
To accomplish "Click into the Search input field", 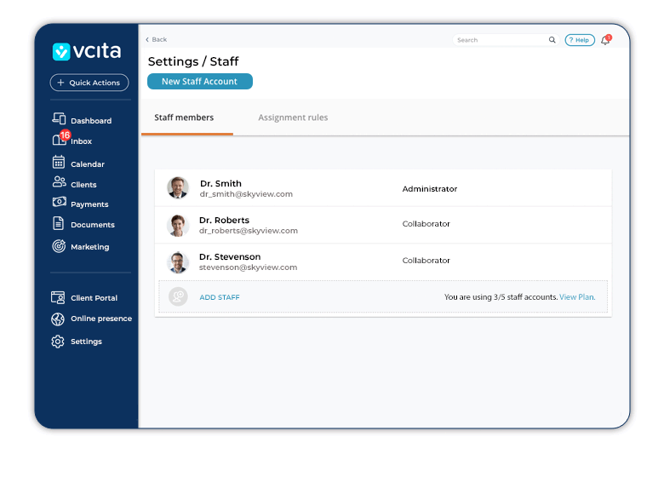I will (x=501, y=40).
